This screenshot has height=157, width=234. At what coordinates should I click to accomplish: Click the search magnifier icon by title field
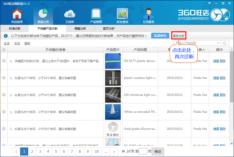225,43
